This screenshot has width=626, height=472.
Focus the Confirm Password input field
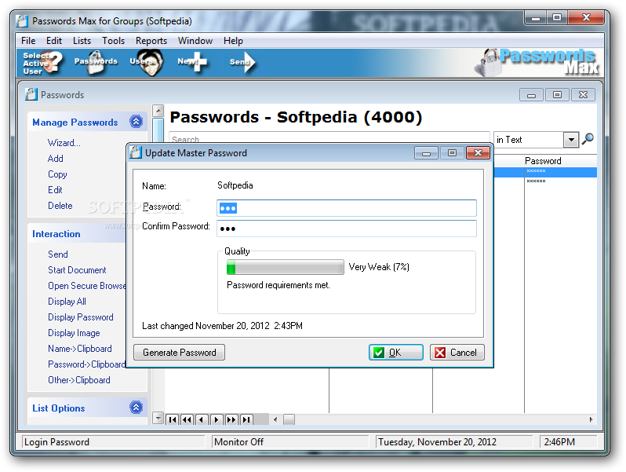tap(347, 229)
